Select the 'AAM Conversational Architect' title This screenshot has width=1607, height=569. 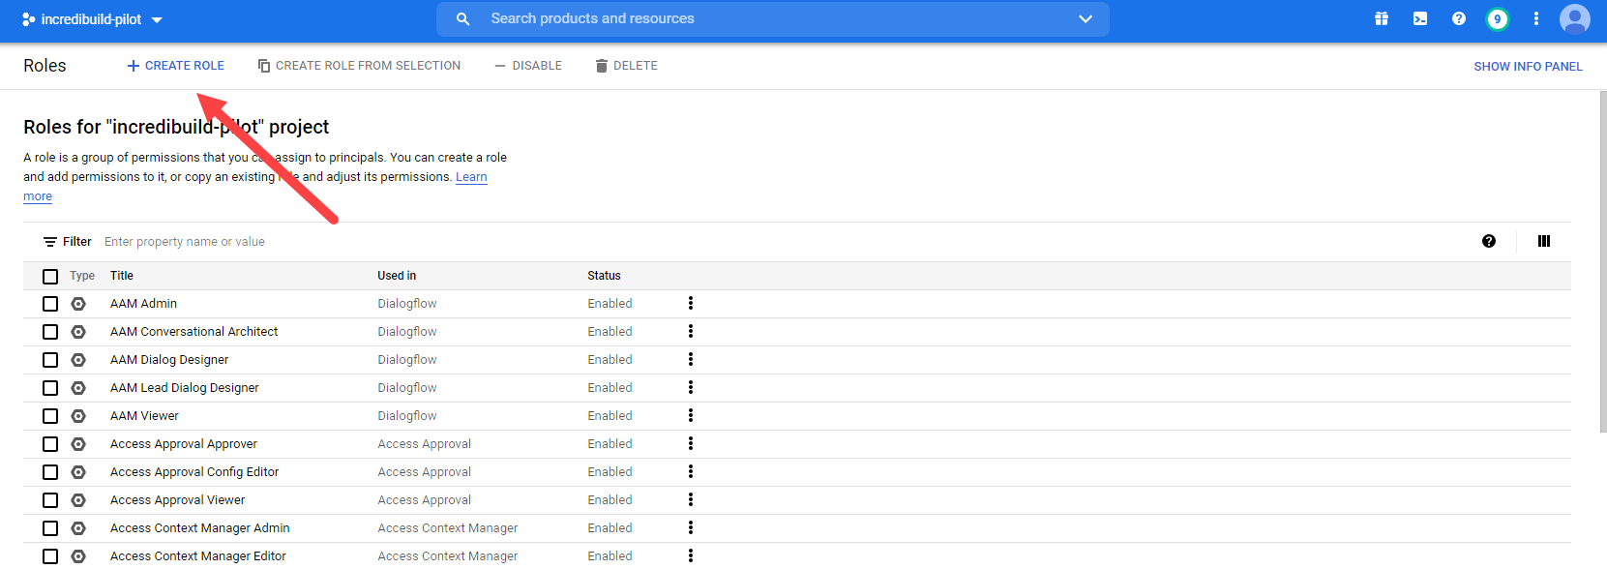point(193,332)
